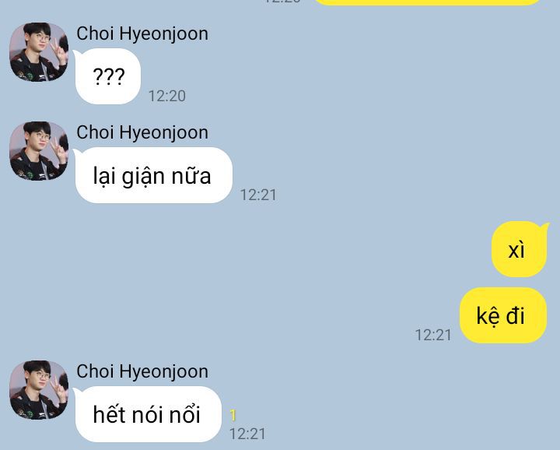The width and height of the screenshot is (560, 450).
Task: Click the cut-off timestamp at the top edge
Action: click(282, 2)
